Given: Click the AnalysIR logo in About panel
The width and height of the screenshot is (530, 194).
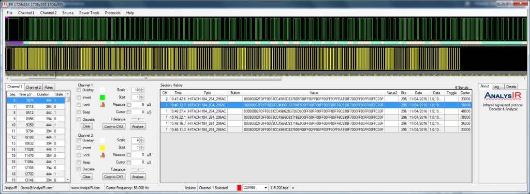Looking at the screenshot, I should tap(503, 96).
